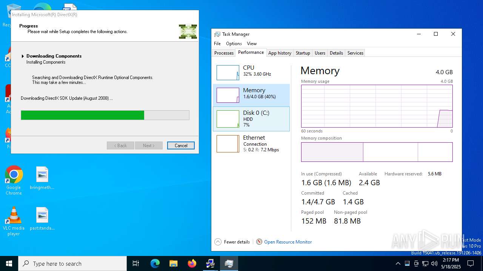Open Ethernet performance view

tap(251, 143)
